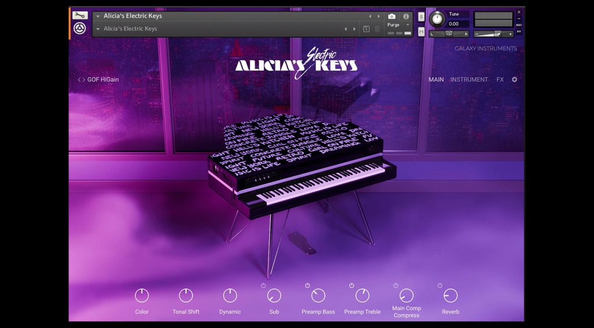Click the pan center icon on L/R slider

point(449,34)
